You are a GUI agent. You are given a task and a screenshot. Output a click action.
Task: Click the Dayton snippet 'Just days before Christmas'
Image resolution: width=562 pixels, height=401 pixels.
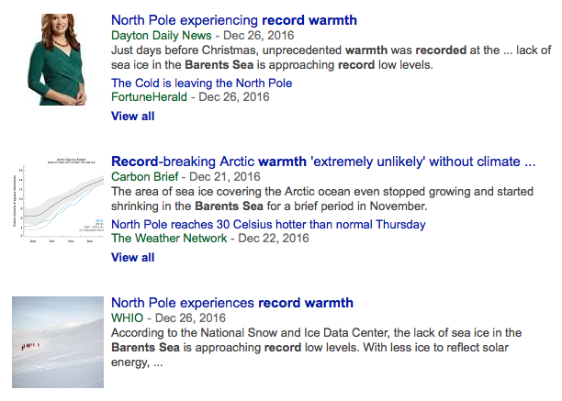pos(332,57)
